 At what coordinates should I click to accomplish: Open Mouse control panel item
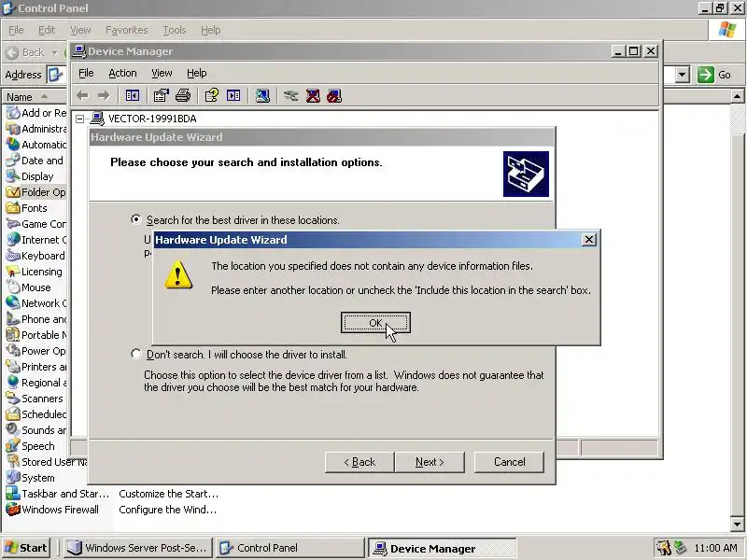(x=28, y=287)
